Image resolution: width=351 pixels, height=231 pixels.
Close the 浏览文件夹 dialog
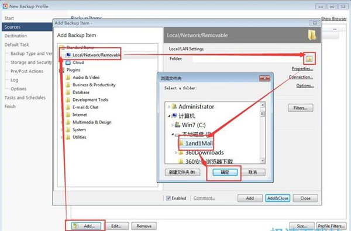[x=264, y=78]
